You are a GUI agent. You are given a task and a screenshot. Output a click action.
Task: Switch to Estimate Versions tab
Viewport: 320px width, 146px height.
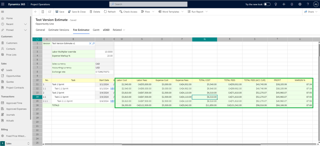pyautogui.click(x=59, y=30)
